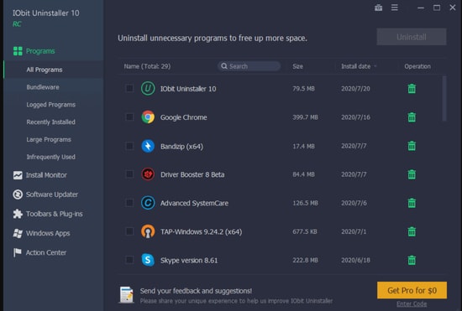This screenshot has width=462, height=311.
Task: Maximize the IObit Uninstaller window
Action: pyautogui.click(x=437, y=8)
